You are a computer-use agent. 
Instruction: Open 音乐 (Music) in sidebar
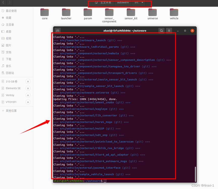pos(17,66)
